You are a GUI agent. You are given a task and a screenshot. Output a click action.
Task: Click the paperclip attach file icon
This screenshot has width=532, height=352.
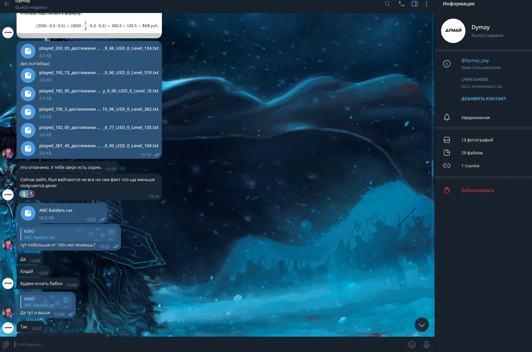point(6,345)
